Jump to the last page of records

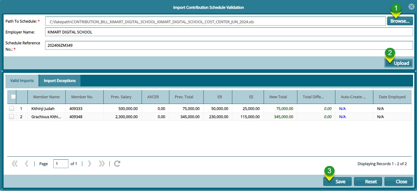[x=102, y=164]
